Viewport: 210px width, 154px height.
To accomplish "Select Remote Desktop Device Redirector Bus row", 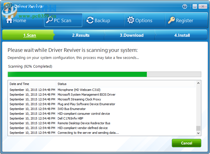I will click(x=102, y=123).
